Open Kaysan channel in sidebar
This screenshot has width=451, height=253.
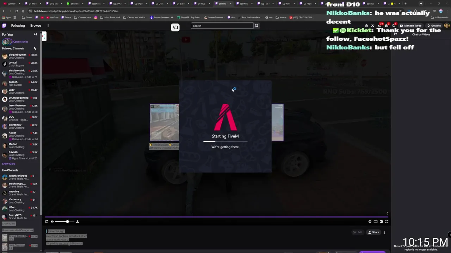20,155
